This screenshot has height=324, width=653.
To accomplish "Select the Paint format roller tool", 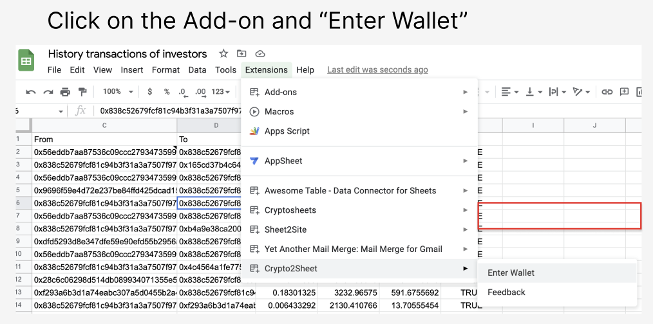I will tap(82, 92).
